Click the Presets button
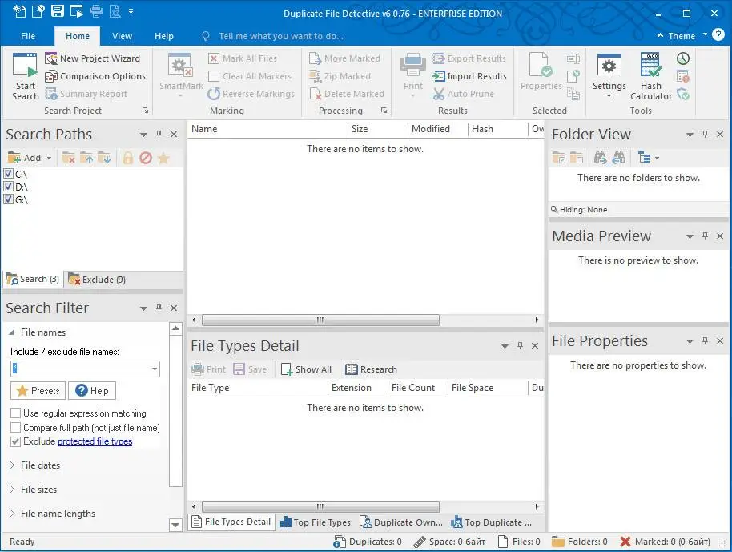 38,390
